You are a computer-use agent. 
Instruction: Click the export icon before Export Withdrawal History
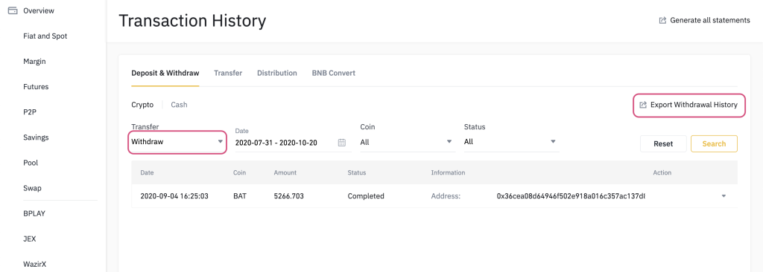(x=643, y=105)
